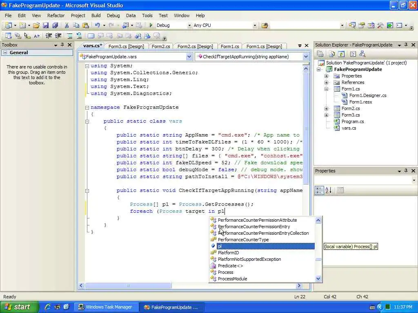Click the Save All icon
This screenshot has width=418, height=313.
(x=55, y=25)
